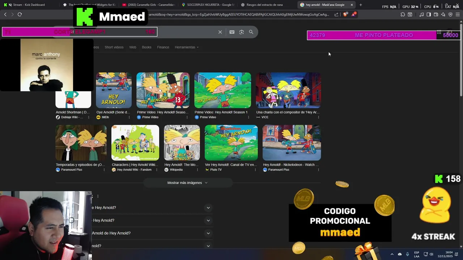Switch to Caramella Girls YouTube tab
Viewport: 463px width, 260px height.
[148, 5]
